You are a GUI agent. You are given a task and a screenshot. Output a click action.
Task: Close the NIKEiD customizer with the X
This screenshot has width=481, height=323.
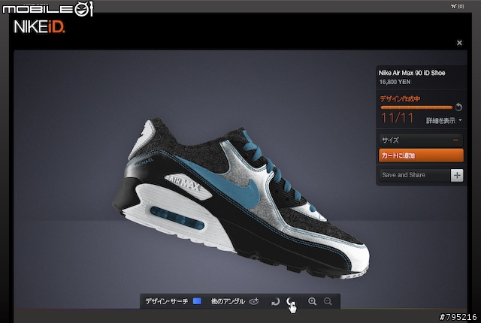coord(459,43)
